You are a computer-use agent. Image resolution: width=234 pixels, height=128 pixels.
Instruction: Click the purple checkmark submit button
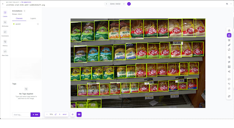129,4
